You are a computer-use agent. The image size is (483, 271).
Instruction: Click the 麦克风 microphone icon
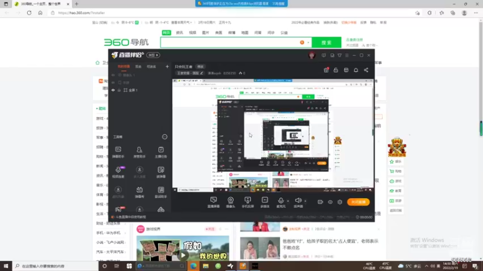281,201
